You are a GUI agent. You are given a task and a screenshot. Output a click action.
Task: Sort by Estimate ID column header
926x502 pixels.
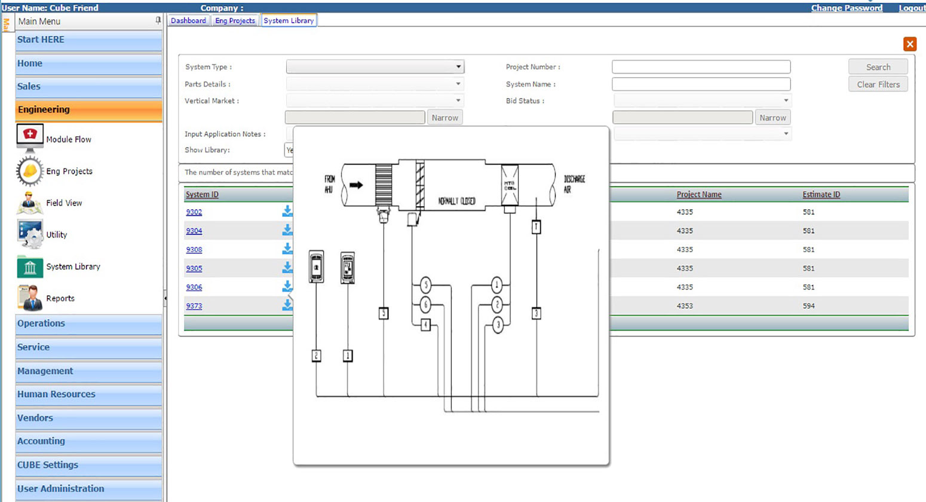pos(821,194)
